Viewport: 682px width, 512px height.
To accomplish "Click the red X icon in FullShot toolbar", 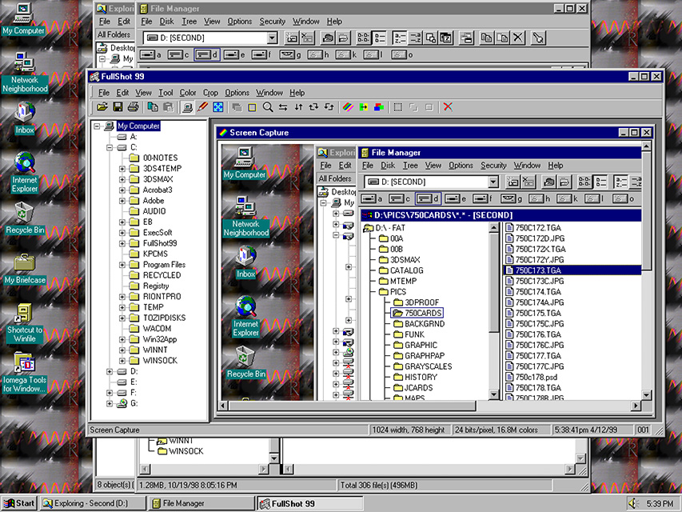I will [x=448, y=107].
